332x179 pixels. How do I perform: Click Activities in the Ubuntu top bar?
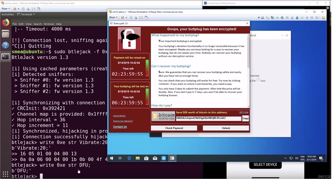click(x=8, y=14)
